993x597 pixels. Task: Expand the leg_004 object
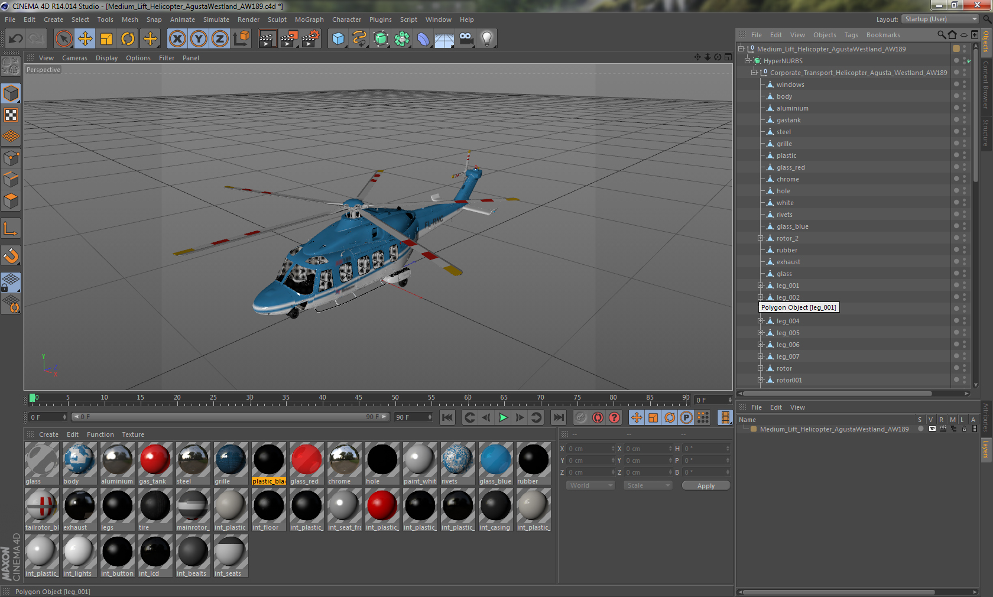tap(761, 320)
